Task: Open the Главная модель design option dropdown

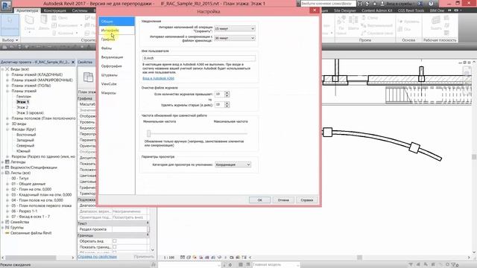Action: 276,265
